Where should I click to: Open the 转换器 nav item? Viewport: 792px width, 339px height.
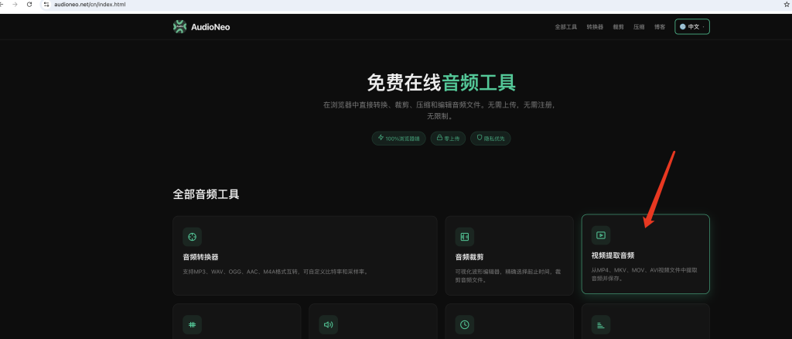[x=595, y=27]
